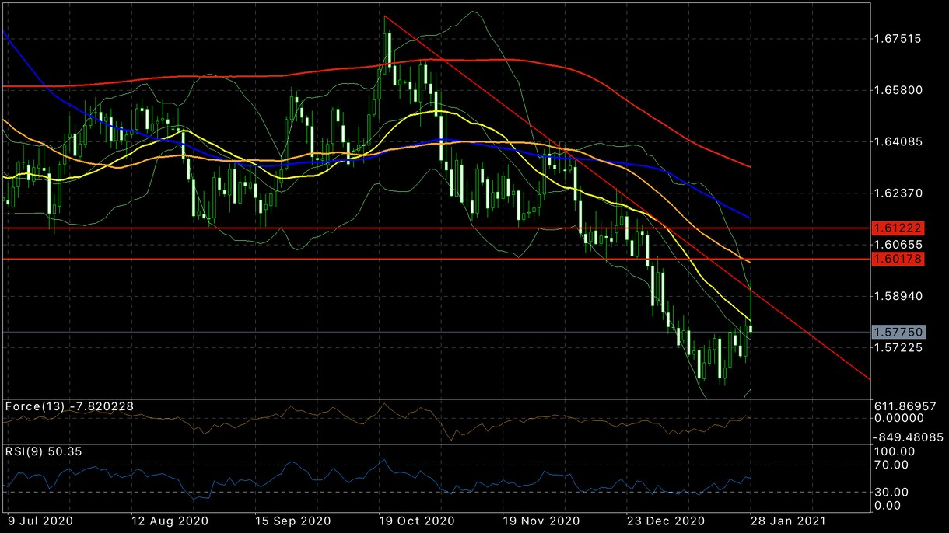Click the 70.00 RSI scale value
Image resolution: width=949 pixels, height=533 pixels.
point(892,465)
